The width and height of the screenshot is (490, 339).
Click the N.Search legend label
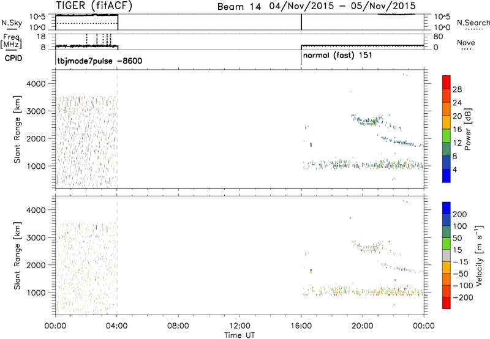pos(473,23)
